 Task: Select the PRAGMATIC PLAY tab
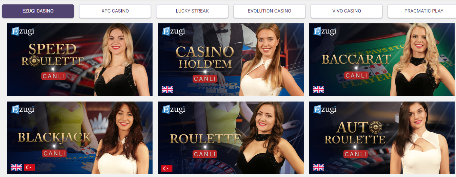coord(422,11)
